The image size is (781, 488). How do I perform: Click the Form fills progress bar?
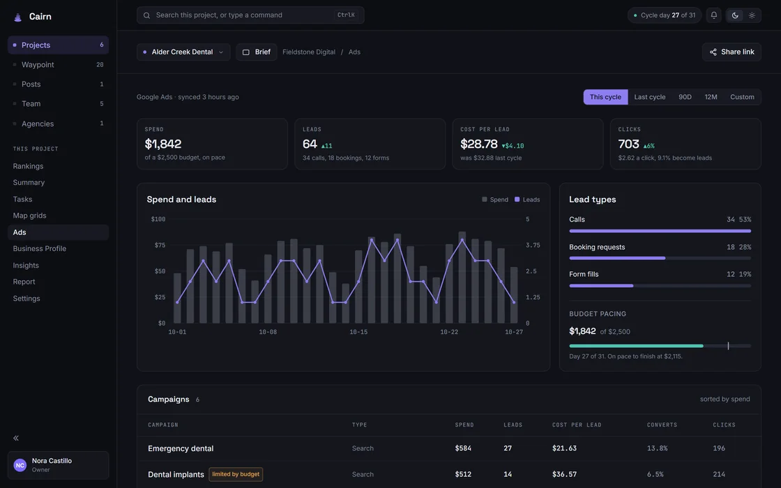[x=660, y=286]
